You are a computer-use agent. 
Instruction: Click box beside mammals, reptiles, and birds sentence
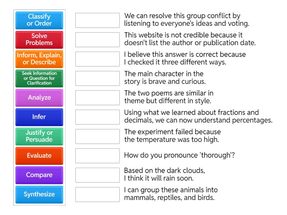coord(98,195)
